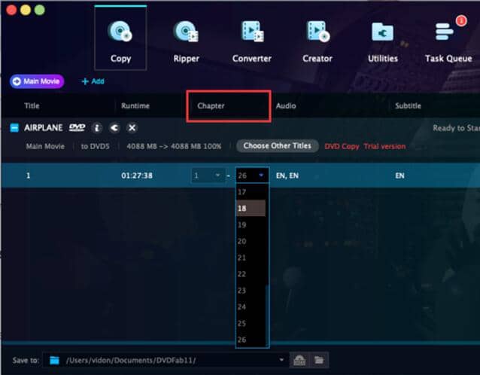The height and width of the screenshot is (375, 480).
Task: Toggle the AIRPLANE task checkbox
Action: tap(14, 128)
